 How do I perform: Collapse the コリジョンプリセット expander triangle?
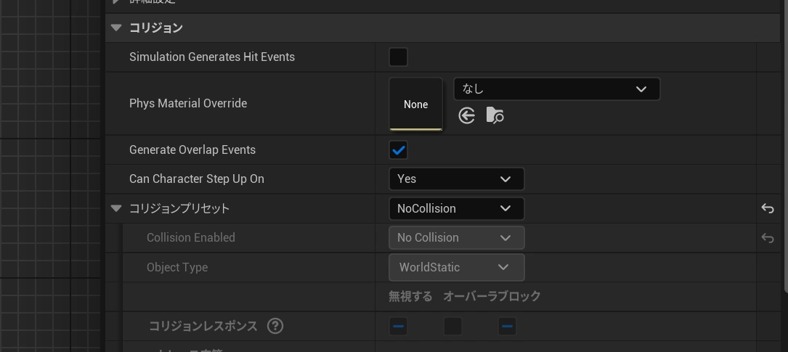tap(116, 209)
